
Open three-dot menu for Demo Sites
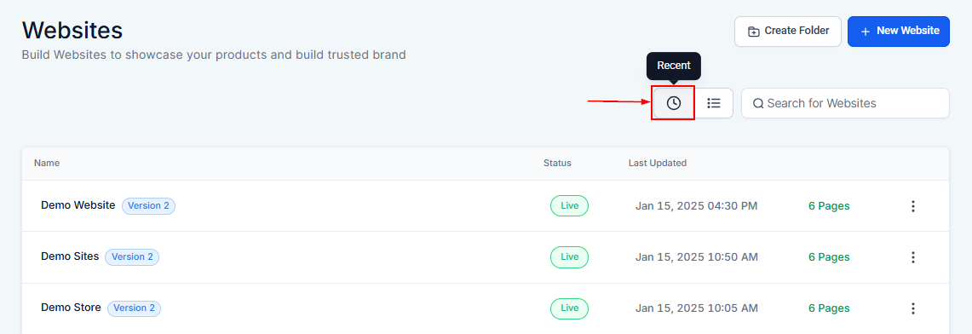[912, 257]
